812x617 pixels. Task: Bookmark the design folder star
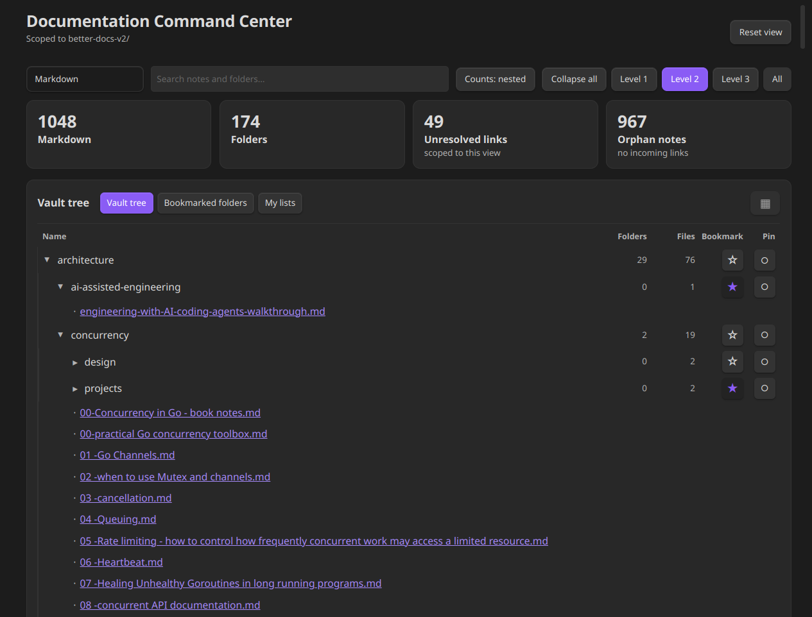coord(732,362)
